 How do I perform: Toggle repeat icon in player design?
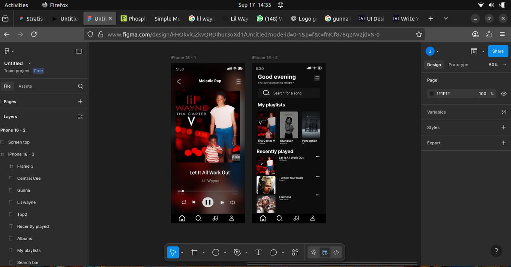click(x=233, y=203)
